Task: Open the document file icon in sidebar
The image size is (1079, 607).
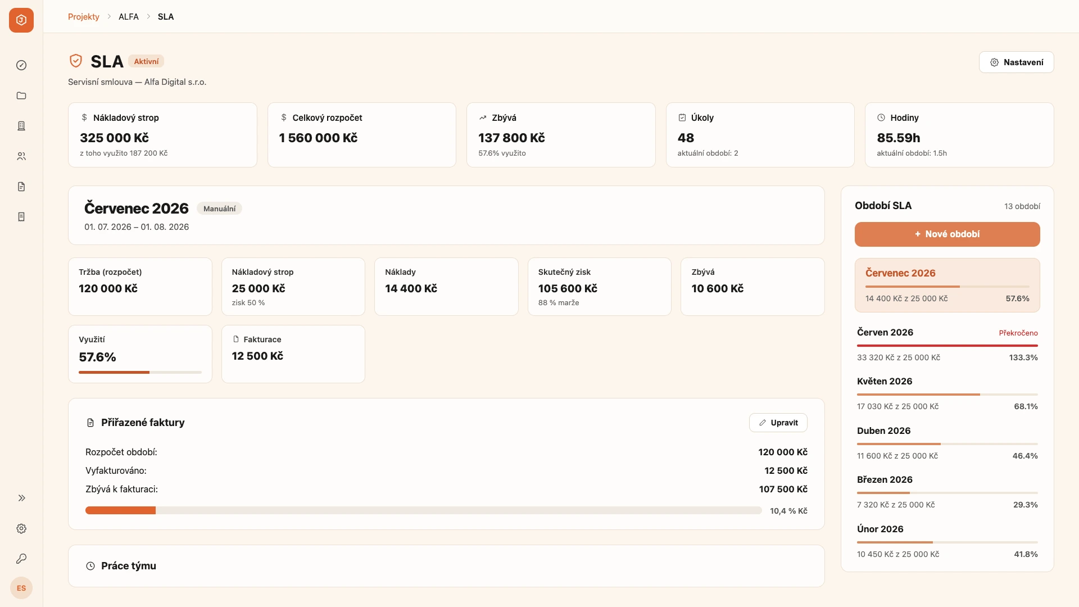Action: point(21,187)
